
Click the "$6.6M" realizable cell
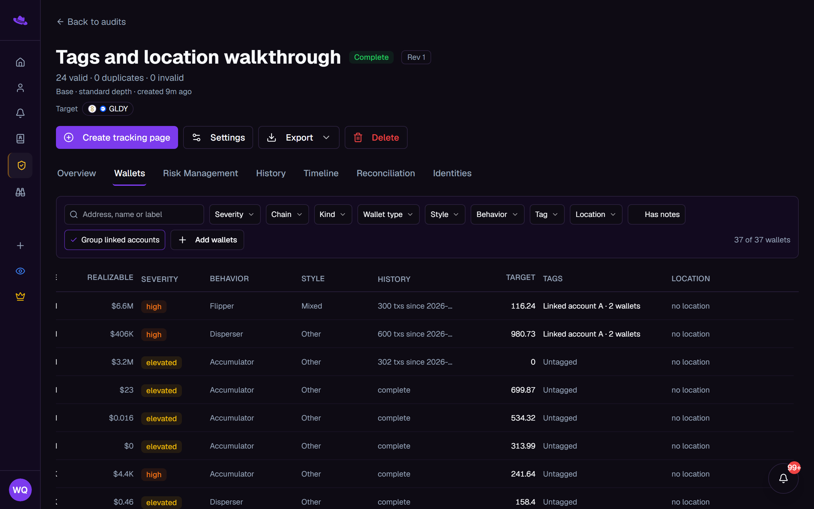(x=122, y=306)
